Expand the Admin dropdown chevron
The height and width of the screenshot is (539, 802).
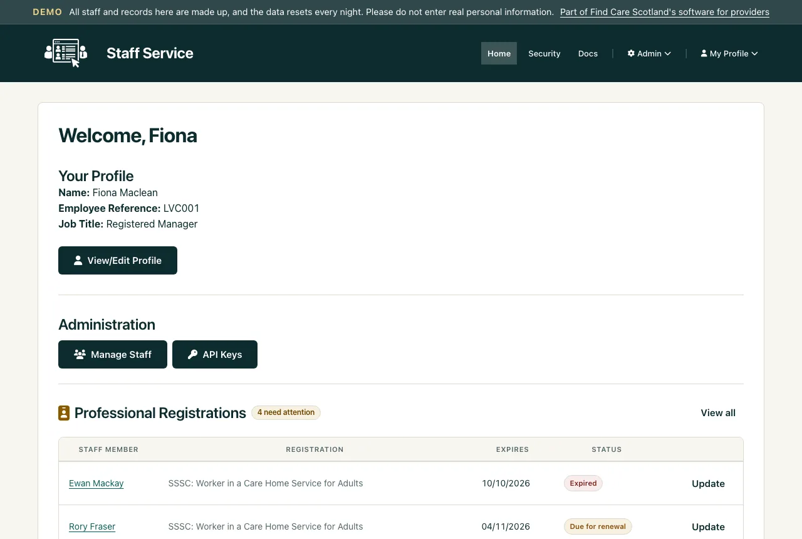pyautogui.click(x=668, y=53)
